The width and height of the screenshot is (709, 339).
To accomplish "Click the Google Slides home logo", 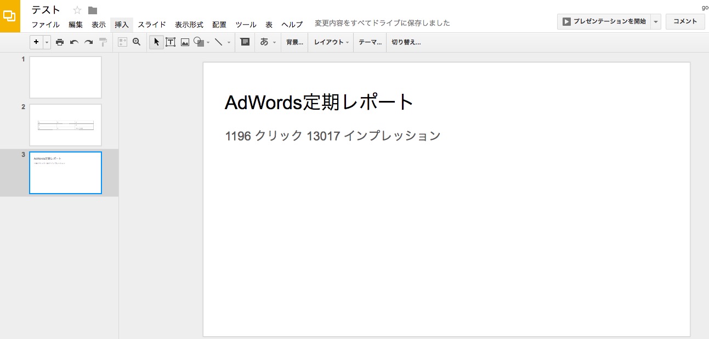I will tap(10, 16).
